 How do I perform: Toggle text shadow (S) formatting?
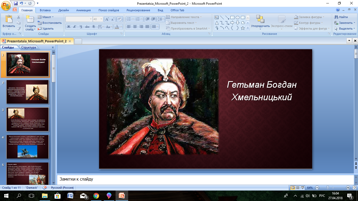[94, 27]
